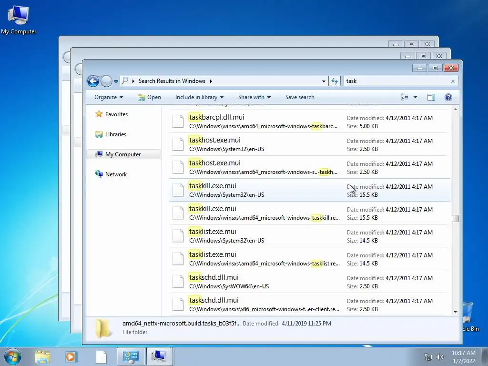Go back with the blue Back arrow
The image size is (488, 366).
point(93,81)
